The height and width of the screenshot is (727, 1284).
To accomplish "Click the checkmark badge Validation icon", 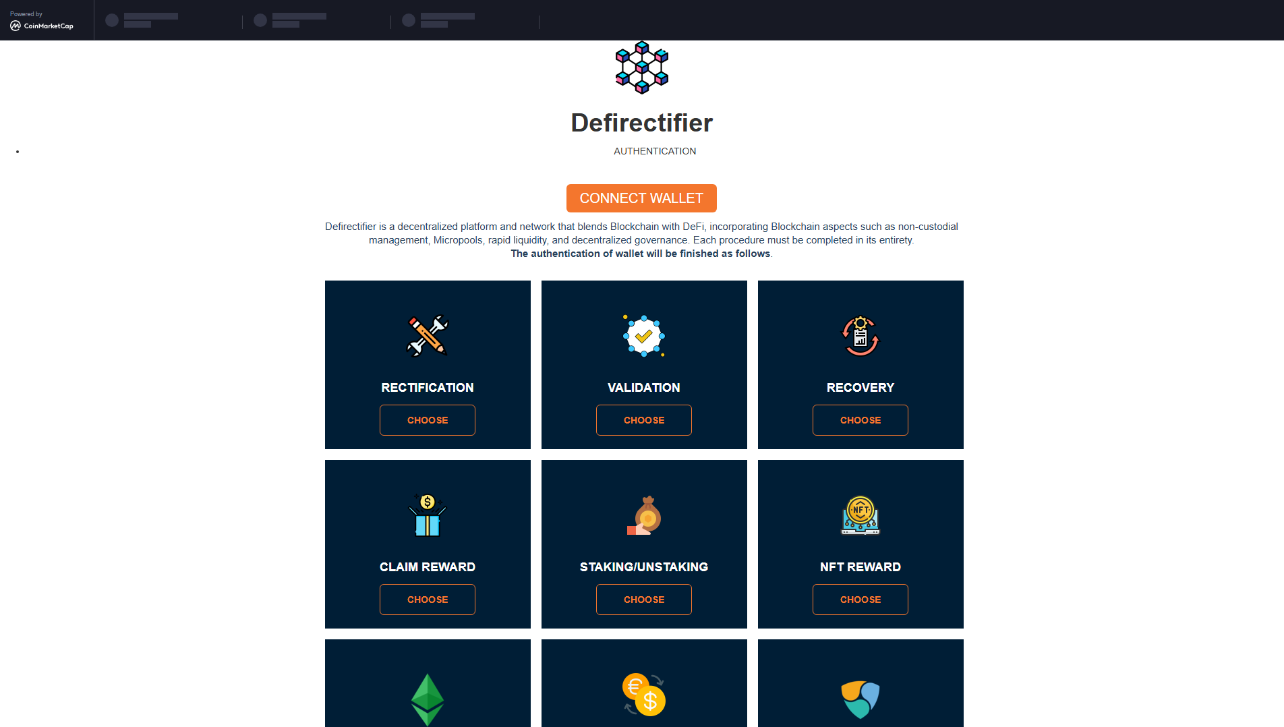I will click(644, 335).
